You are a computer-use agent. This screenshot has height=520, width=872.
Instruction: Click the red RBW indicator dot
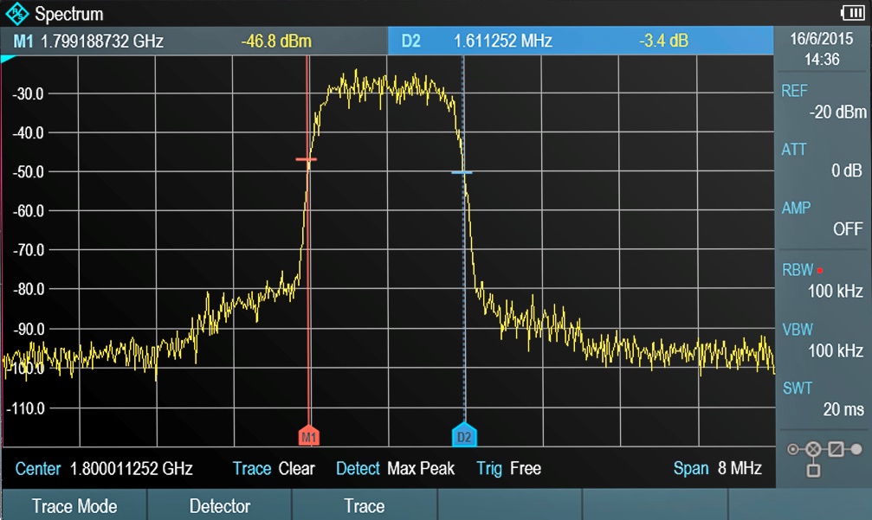click(x=819, y=271)
